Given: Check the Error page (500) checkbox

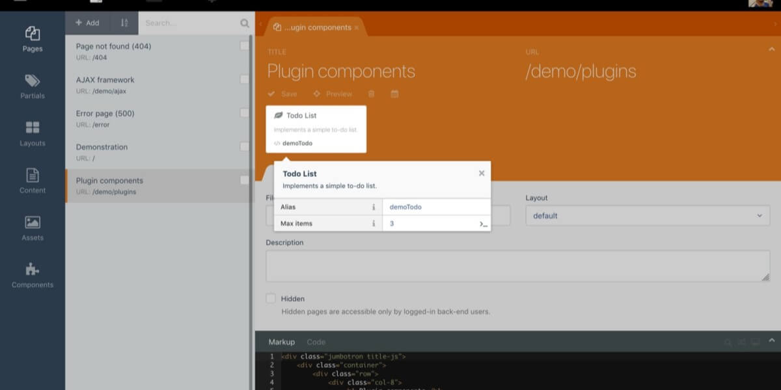Looking at the screenshot, I should click(244, 113).
